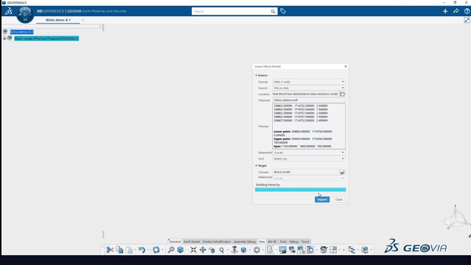Screen dimensions: 471x265
Task: Switch to the Product Modification tab
Action: pyautogui.click(x=216, y=241)
